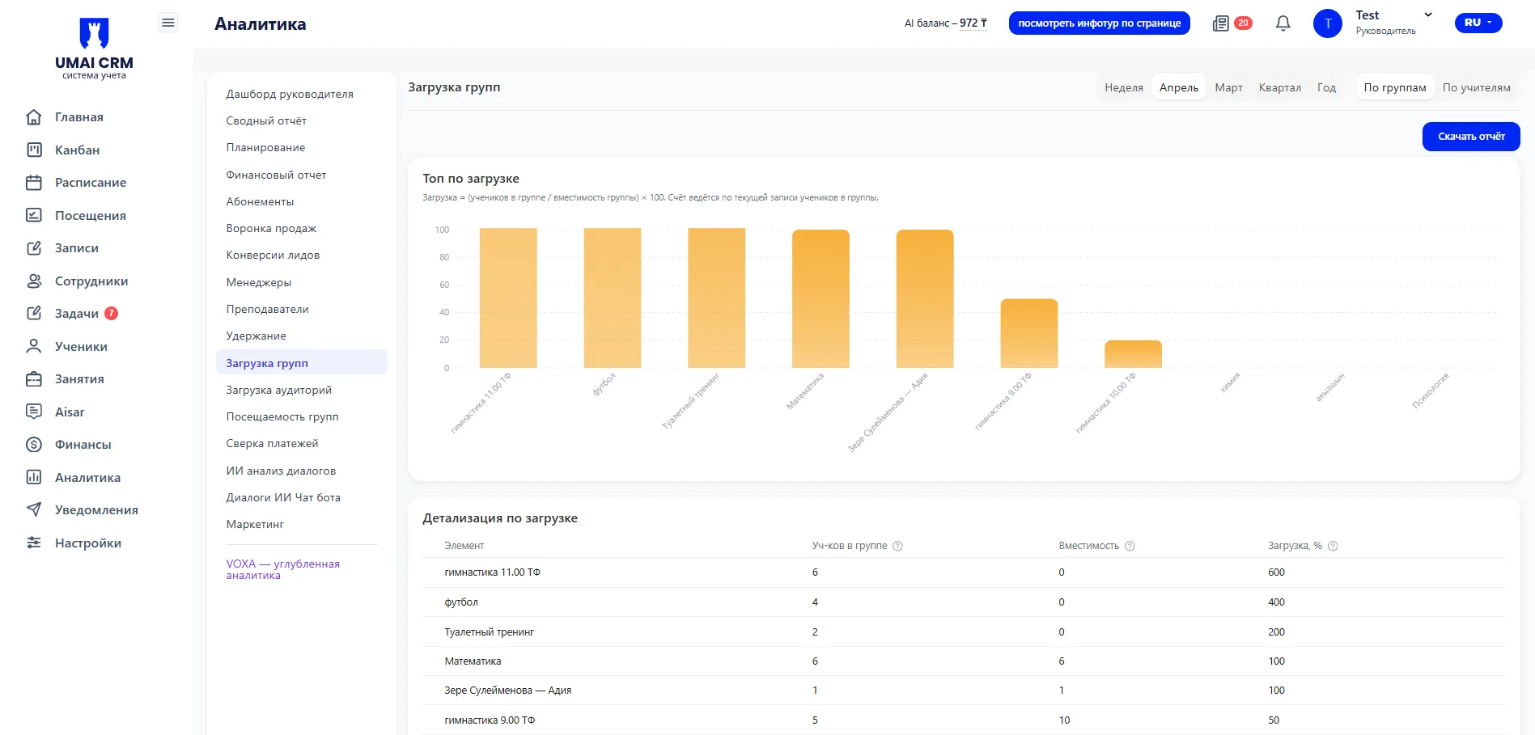Open the news icon with badge 20
1535x735 pixels.
tap(1221, 23)
